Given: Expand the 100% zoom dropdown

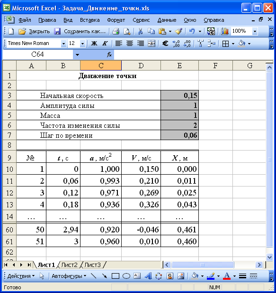Looking at the screenshot, I should click(x=255, y=31).
